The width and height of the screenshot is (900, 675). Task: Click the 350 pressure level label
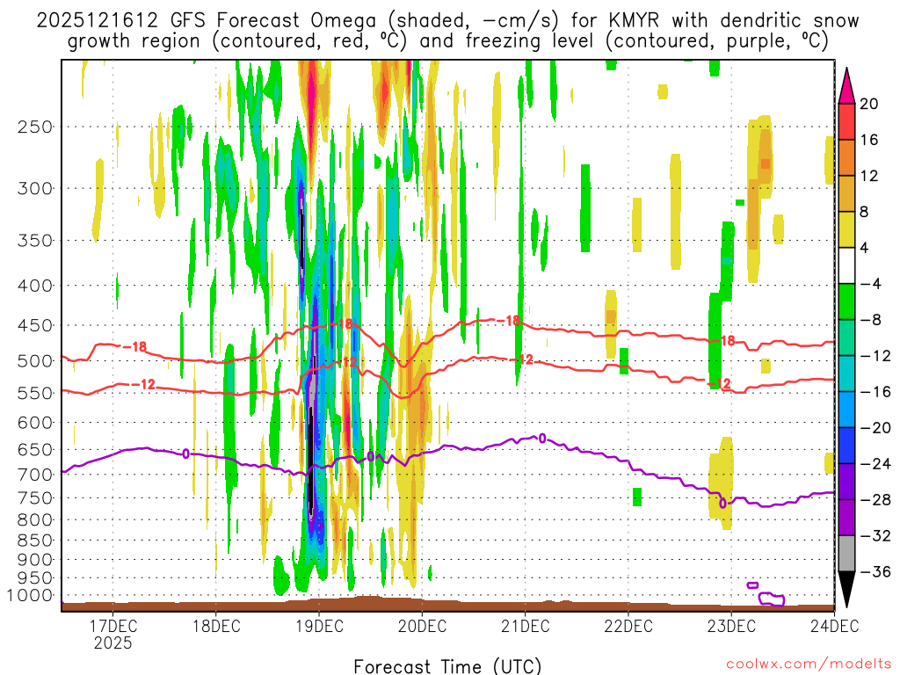pyautogui.click(x=34, y=241)
